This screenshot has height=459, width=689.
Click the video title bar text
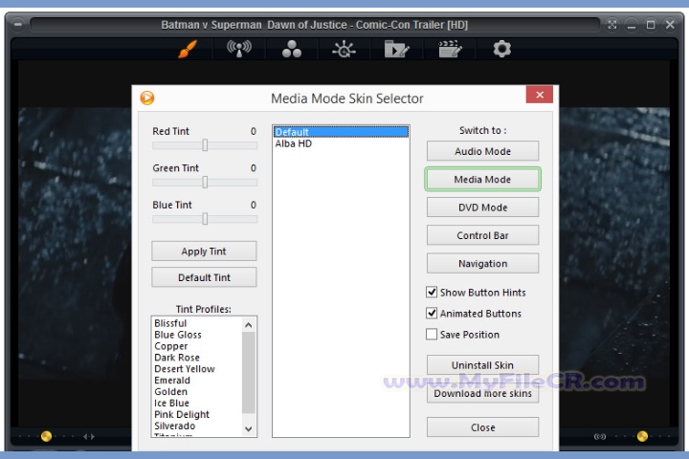coord(314,25)
